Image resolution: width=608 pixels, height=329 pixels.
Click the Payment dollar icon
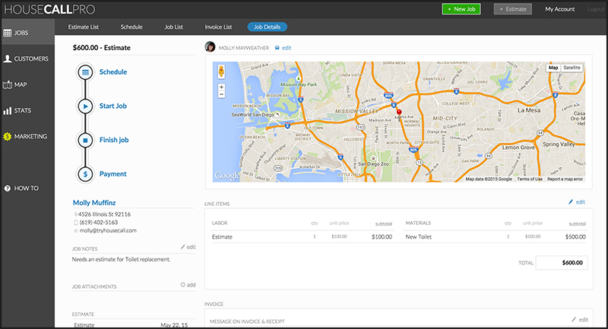(85, 174)
